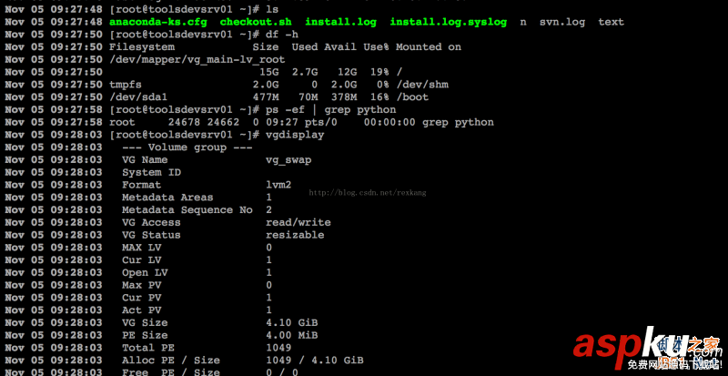Screen dimensions: 728x376
Task: Click the 70M used value
Action: (x=308, y=97)
